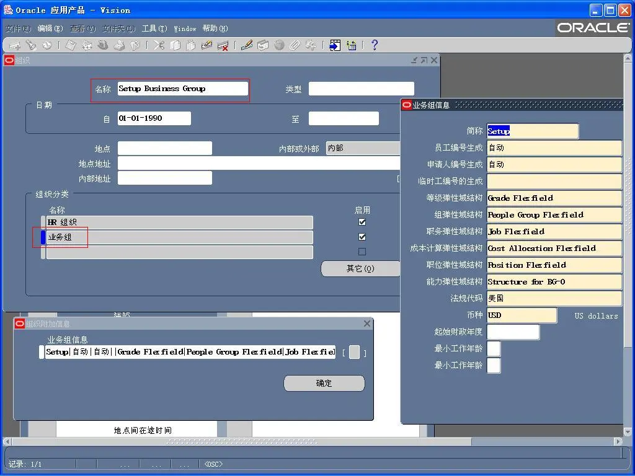Screen dimensions: 635x476
Task: Toggle the enabled checkbox for HR 组织
Action: pyautogui.click(x=362, y=222)
